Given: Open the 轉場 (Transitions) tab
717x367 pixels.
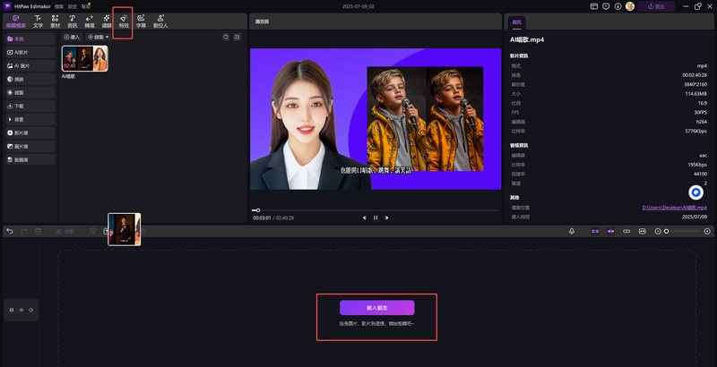Looking at the screenshot, I should 89,21.
